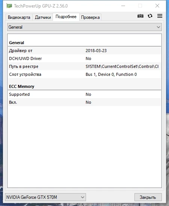The image size is (169, 206).
Task: Select the DCH/UWD Driver label
Action: [x=26, y=58]
